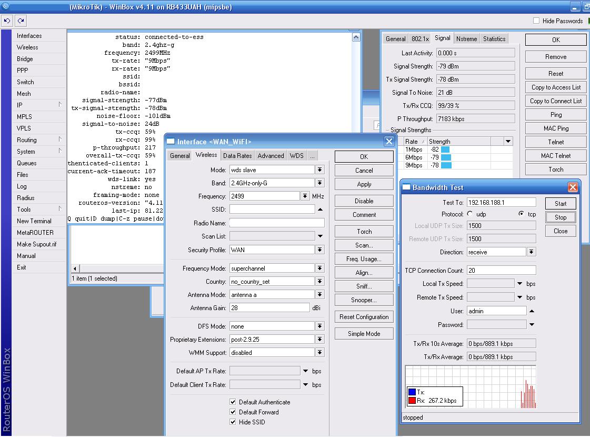
Task: Open the Wireless menu in sidebar
Action: [27, 47]
